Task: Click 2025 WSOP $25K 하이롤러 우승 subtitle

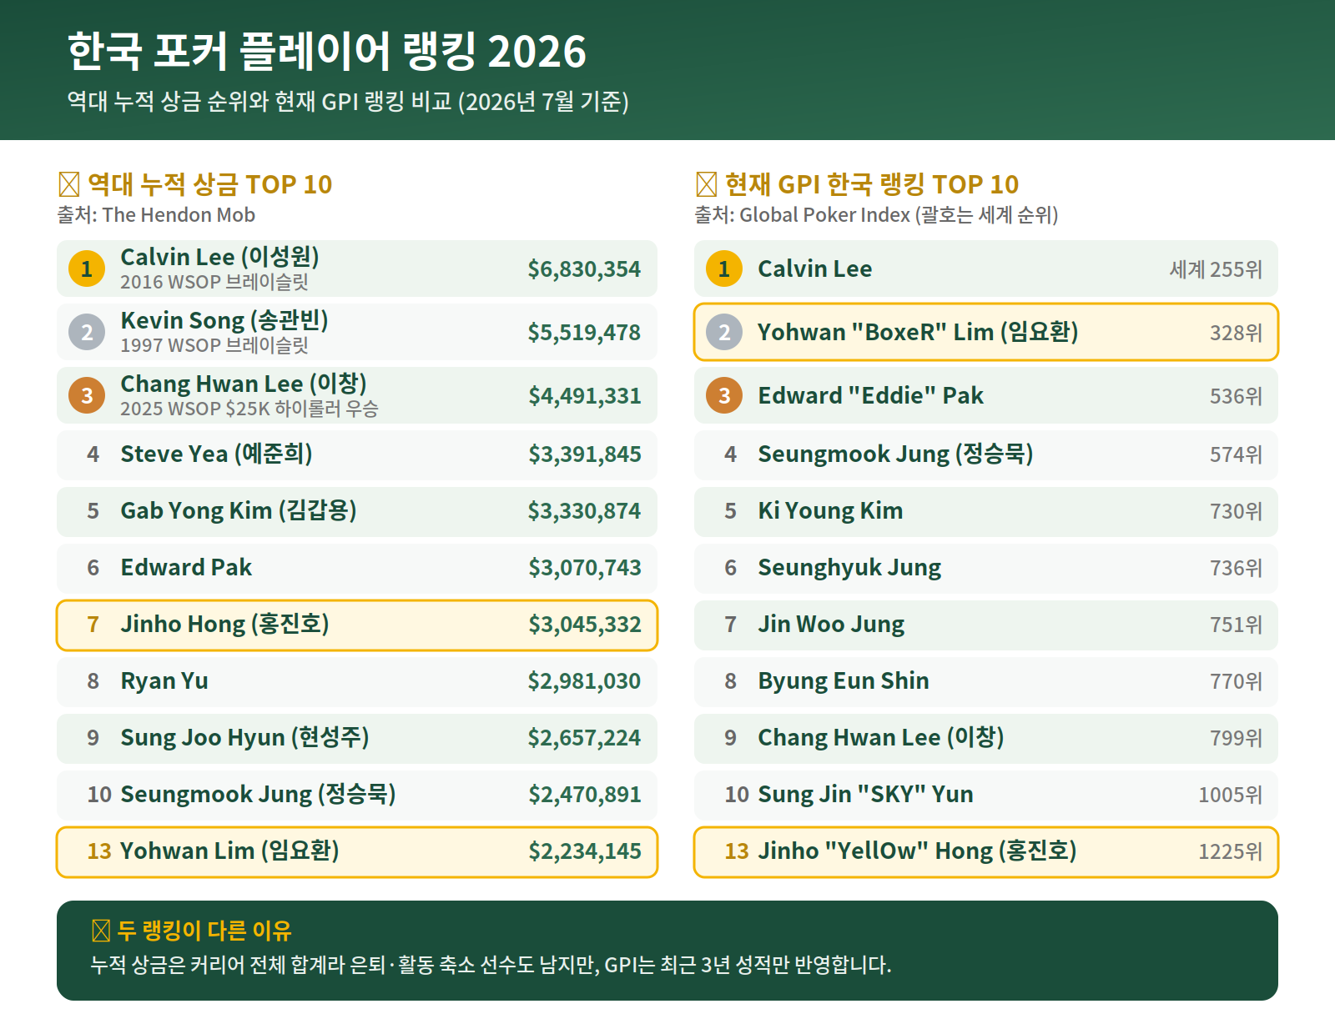Action: point(249,409)
